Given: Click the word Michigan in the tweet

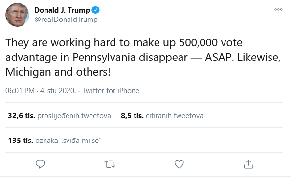Looking at the screenshot, I should pyautogui.click(x=28, y=72).
